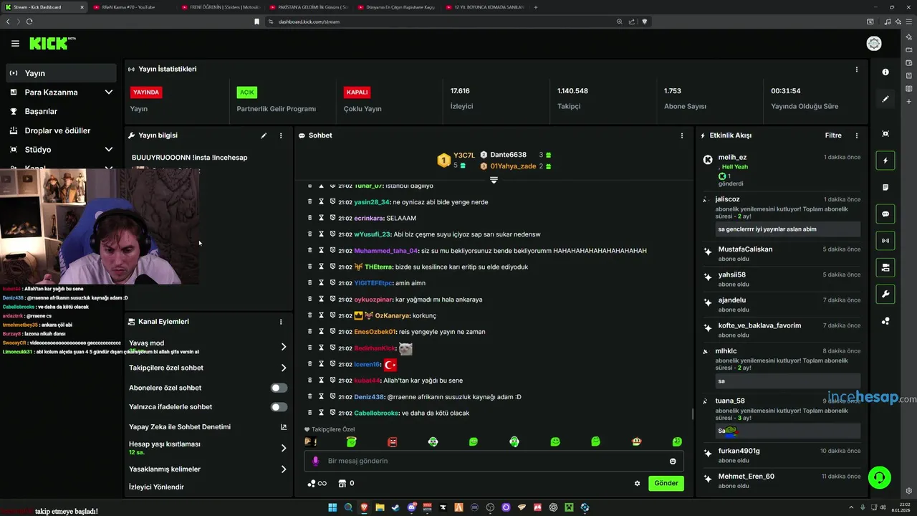
Task: Open Hesap yaşı kısıtlaması settings arrow
Action: coord(284,448)
